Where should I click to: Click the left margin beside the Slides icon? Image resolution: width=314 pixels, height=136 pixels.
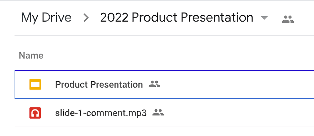click(x=22, y=84)
